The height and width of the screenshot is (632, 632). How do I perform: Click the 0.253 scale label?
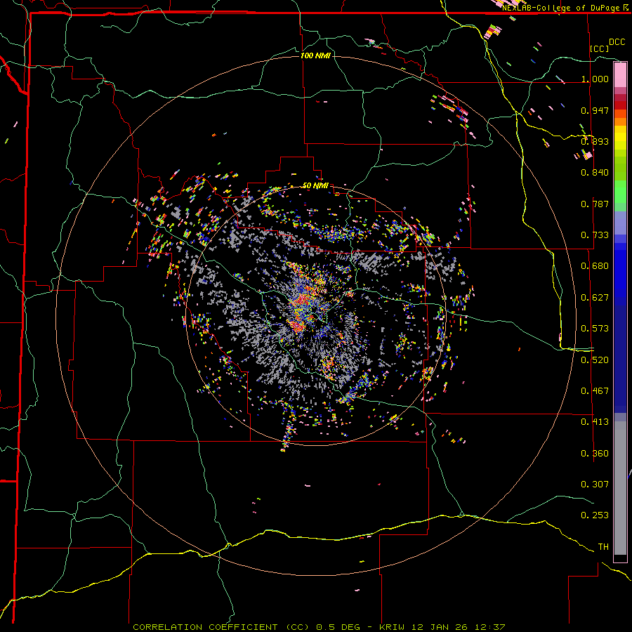[x=595, y=515]
